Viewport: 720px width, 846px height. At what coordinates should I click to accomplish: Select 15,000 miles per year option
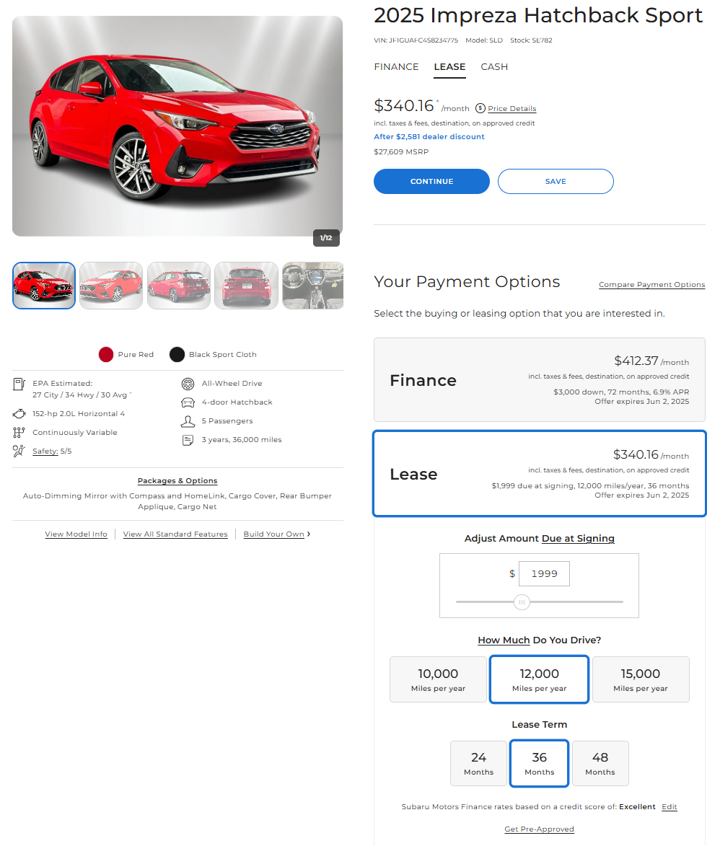[x=641, y=679]
